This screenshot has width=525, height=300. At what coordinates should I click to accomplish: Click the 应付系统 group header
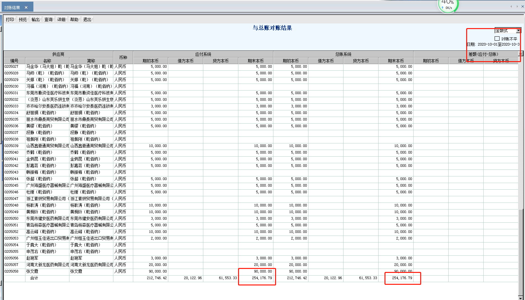coord(203,54)
